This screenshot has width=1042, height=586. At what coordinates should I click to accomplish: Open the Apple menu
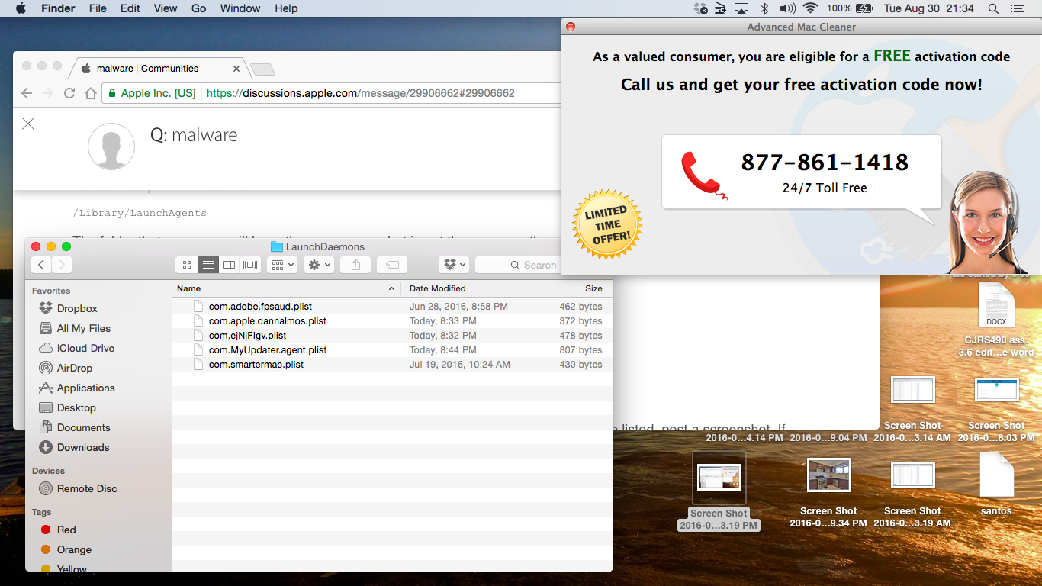[x=21, y=8]
